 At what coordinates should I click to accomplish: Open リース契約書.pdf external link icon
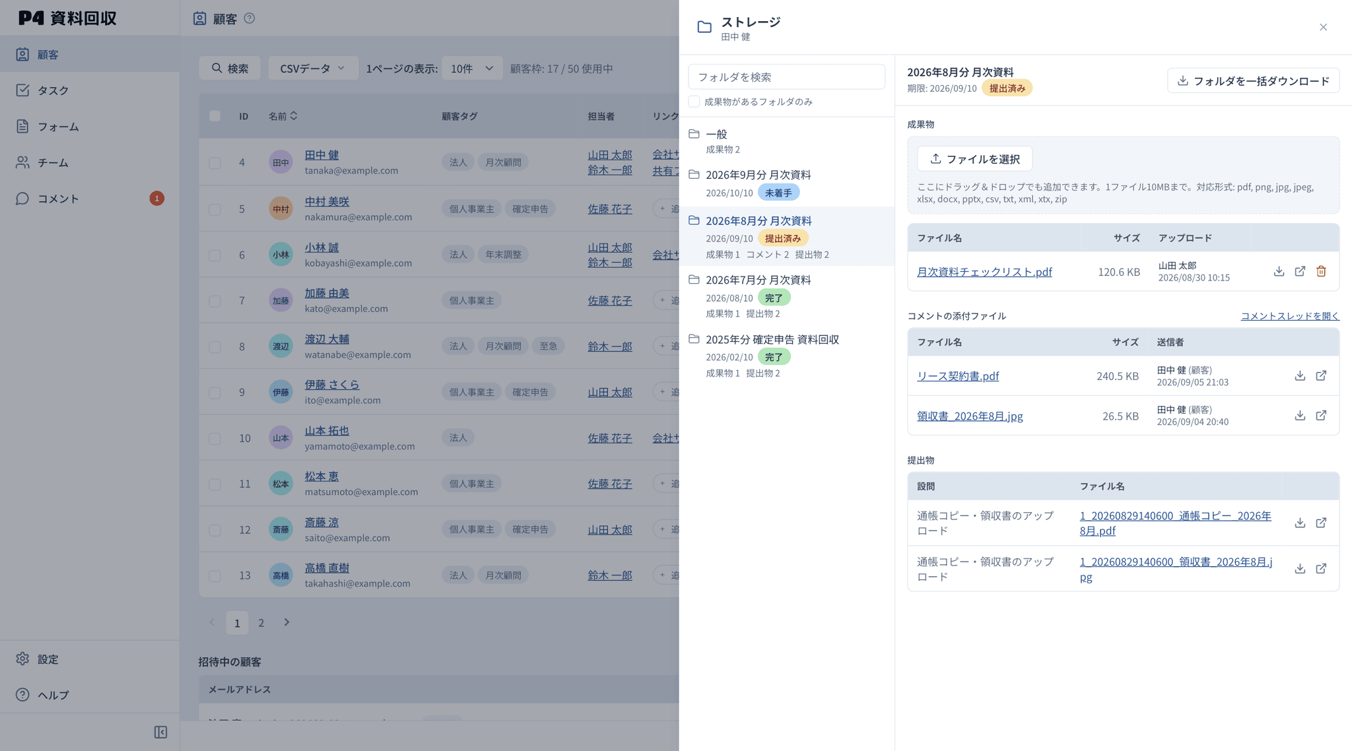[1321, 375]
